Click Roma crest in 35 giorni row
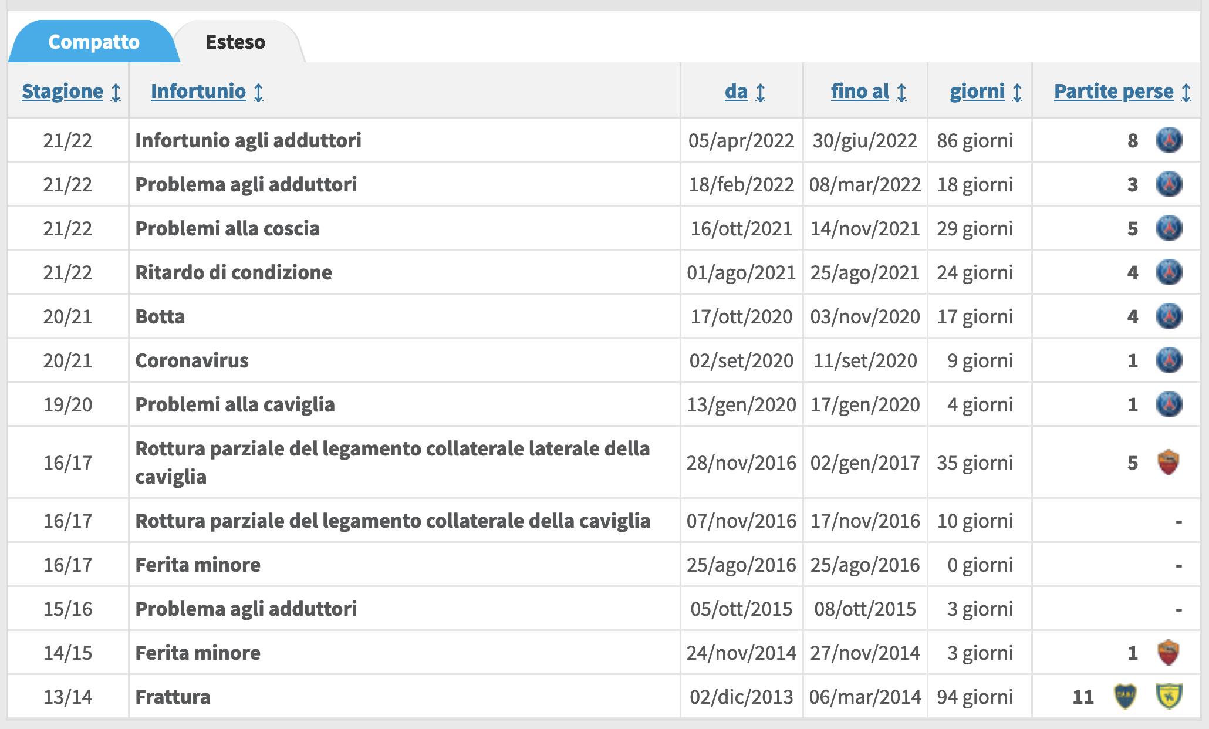The height and width of the screenshot is (729, 1209). [x=1169, y=463]
